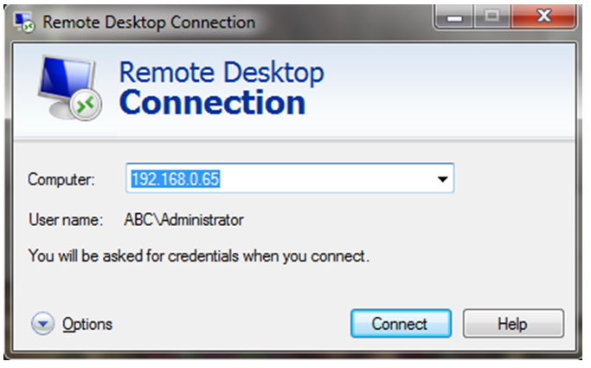Click the green arrows badge on the monitor
This screenshot has height=368, width=591.
tap(86, 105)
